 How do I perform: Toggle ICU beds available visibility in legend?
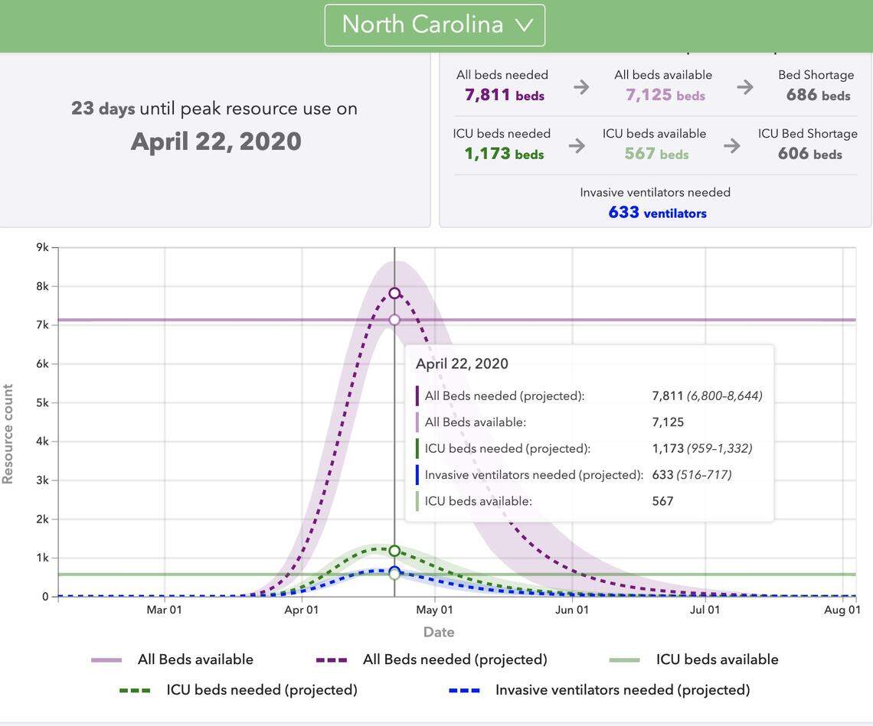tap(716, 657)
